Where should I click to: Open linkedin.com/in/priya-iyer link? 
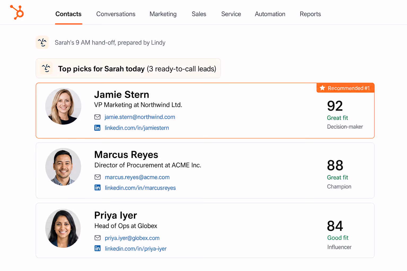pos(136,249)
